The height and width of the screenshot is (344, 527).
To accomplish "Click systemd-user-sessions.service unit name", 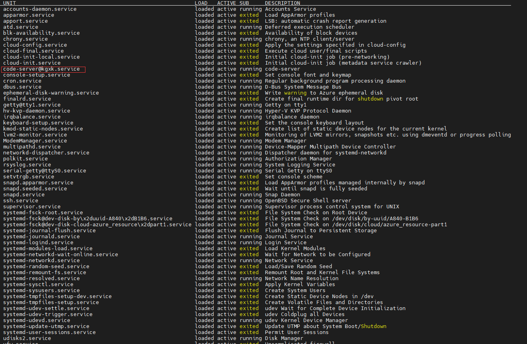I will click(50, 332).
